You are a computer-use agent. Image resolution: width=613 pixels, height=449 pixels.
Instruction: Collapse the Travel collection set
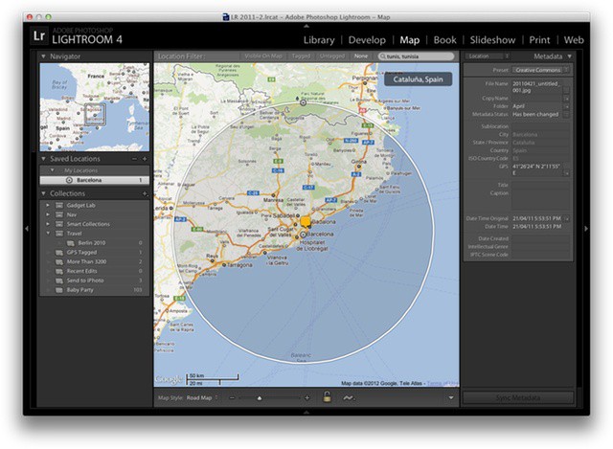coord(48,234)
